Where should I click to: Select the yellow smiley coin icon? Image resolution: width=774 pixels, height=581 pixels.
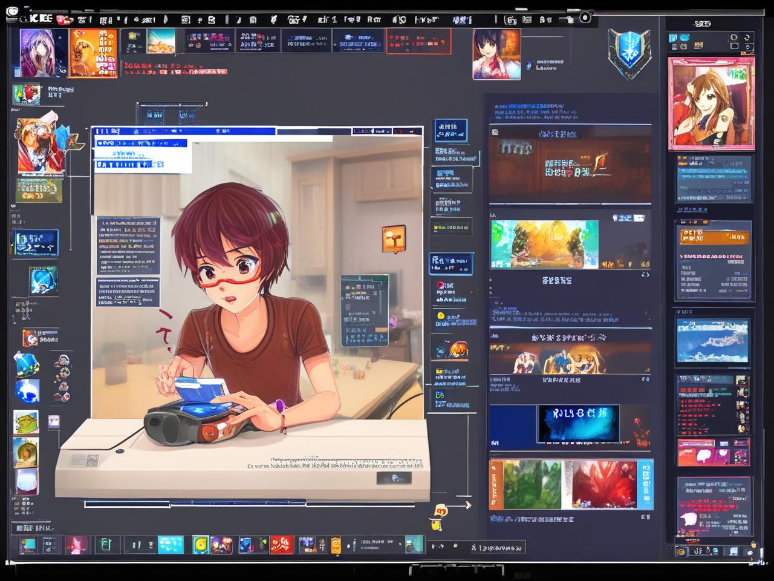(x=440, y=316)
